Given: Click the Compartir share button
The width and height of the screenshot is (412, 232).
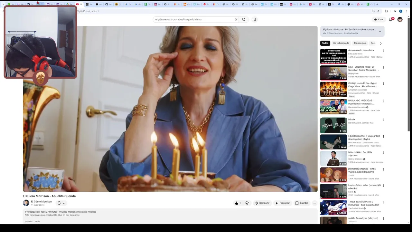Looking at the screenshot, I should (262, 203).
